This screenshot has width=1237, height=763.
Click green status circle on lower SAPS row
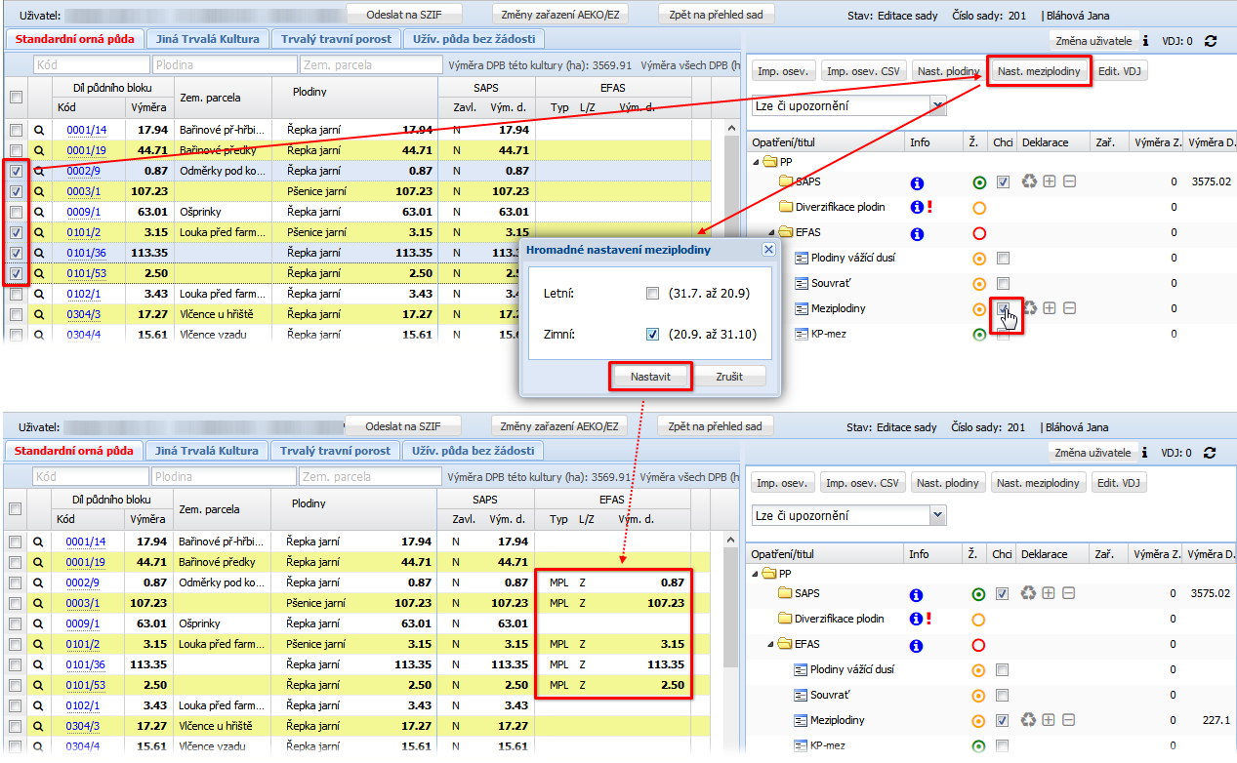coord(979,594)
